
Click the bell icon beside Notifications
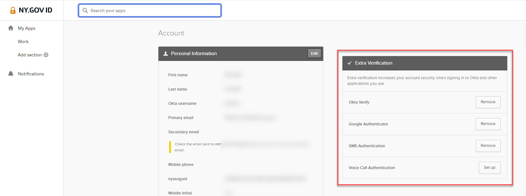(x=11, y=74)
